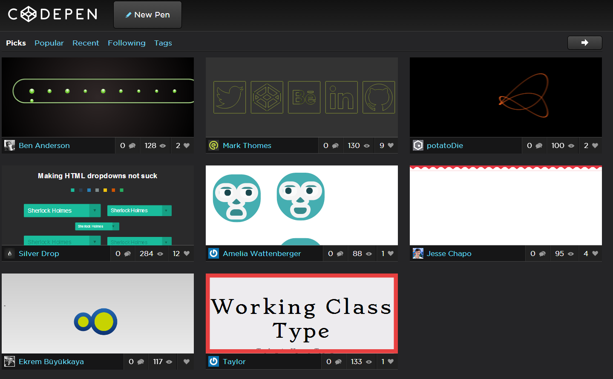Open the second-row Sherlock Holmes dropdown

click(62, 241)
